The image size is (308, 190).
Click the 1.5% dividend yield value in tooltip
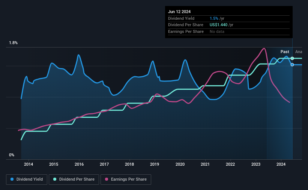point(214,18)
